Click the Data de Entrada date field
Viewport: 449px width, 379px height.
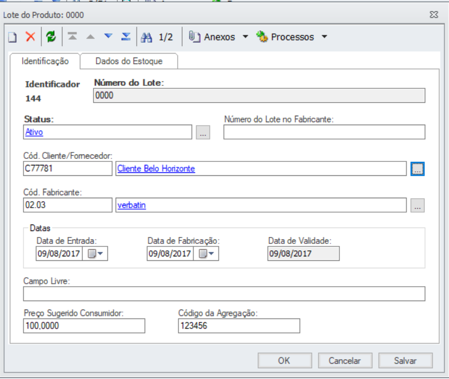(x=59, y=253)
